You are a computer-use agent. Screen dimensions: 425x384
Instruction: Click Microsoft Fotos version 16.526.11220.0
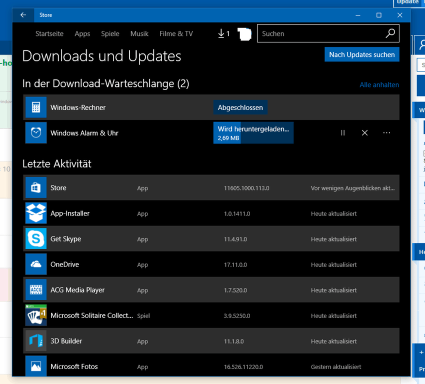pyautogui.click(x=243, y=367)
